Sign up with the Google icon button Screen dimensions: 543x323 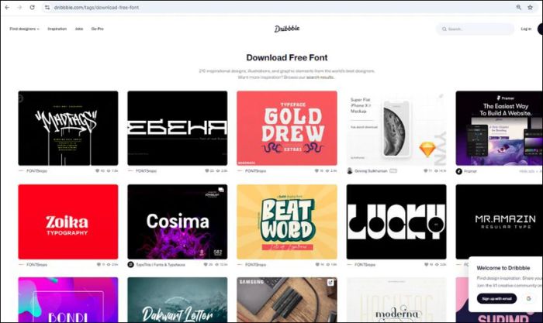[528, 298]
